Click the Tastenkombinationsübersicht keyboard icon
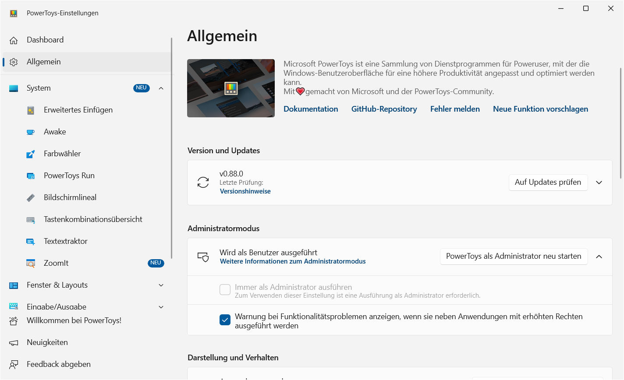 pos(31,219)
